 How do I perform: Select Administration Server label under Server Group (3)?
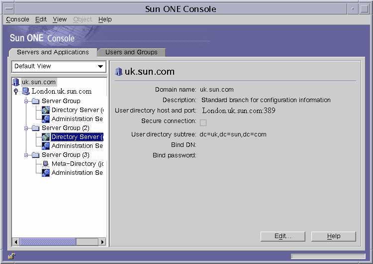(78, 173)
